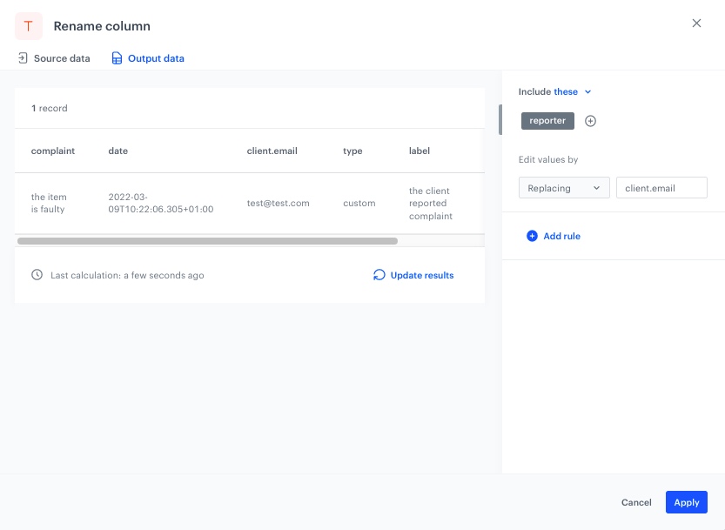Viewport: 725px width, 530px height.
Task: Click the horizontal table scrollbar
Action: tap(207, 241)
